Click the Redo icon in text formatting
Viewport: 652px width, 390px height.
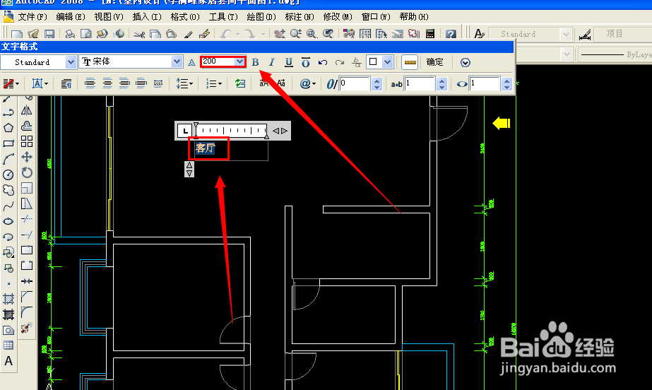340,62
